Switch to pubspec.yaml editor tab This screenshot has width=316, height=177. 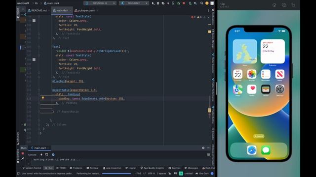pyautogui.click(x=86, y=10)
